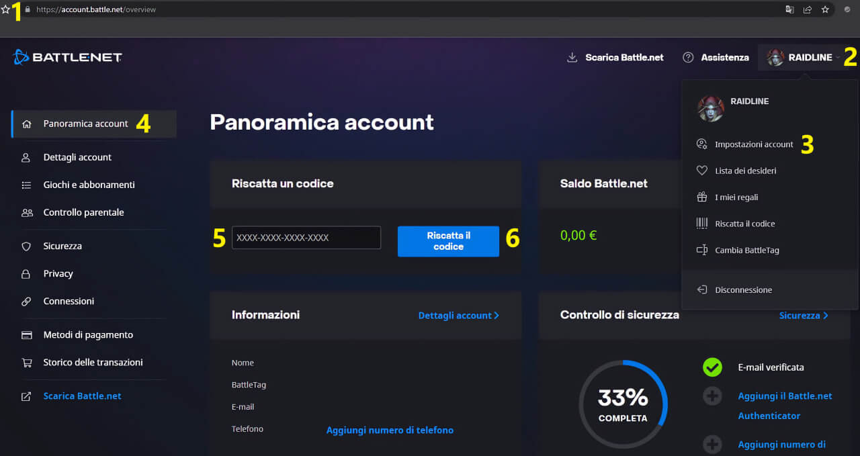Click Aggiungi numero di telefono link
860x456 pixels.
pos(390,430)
